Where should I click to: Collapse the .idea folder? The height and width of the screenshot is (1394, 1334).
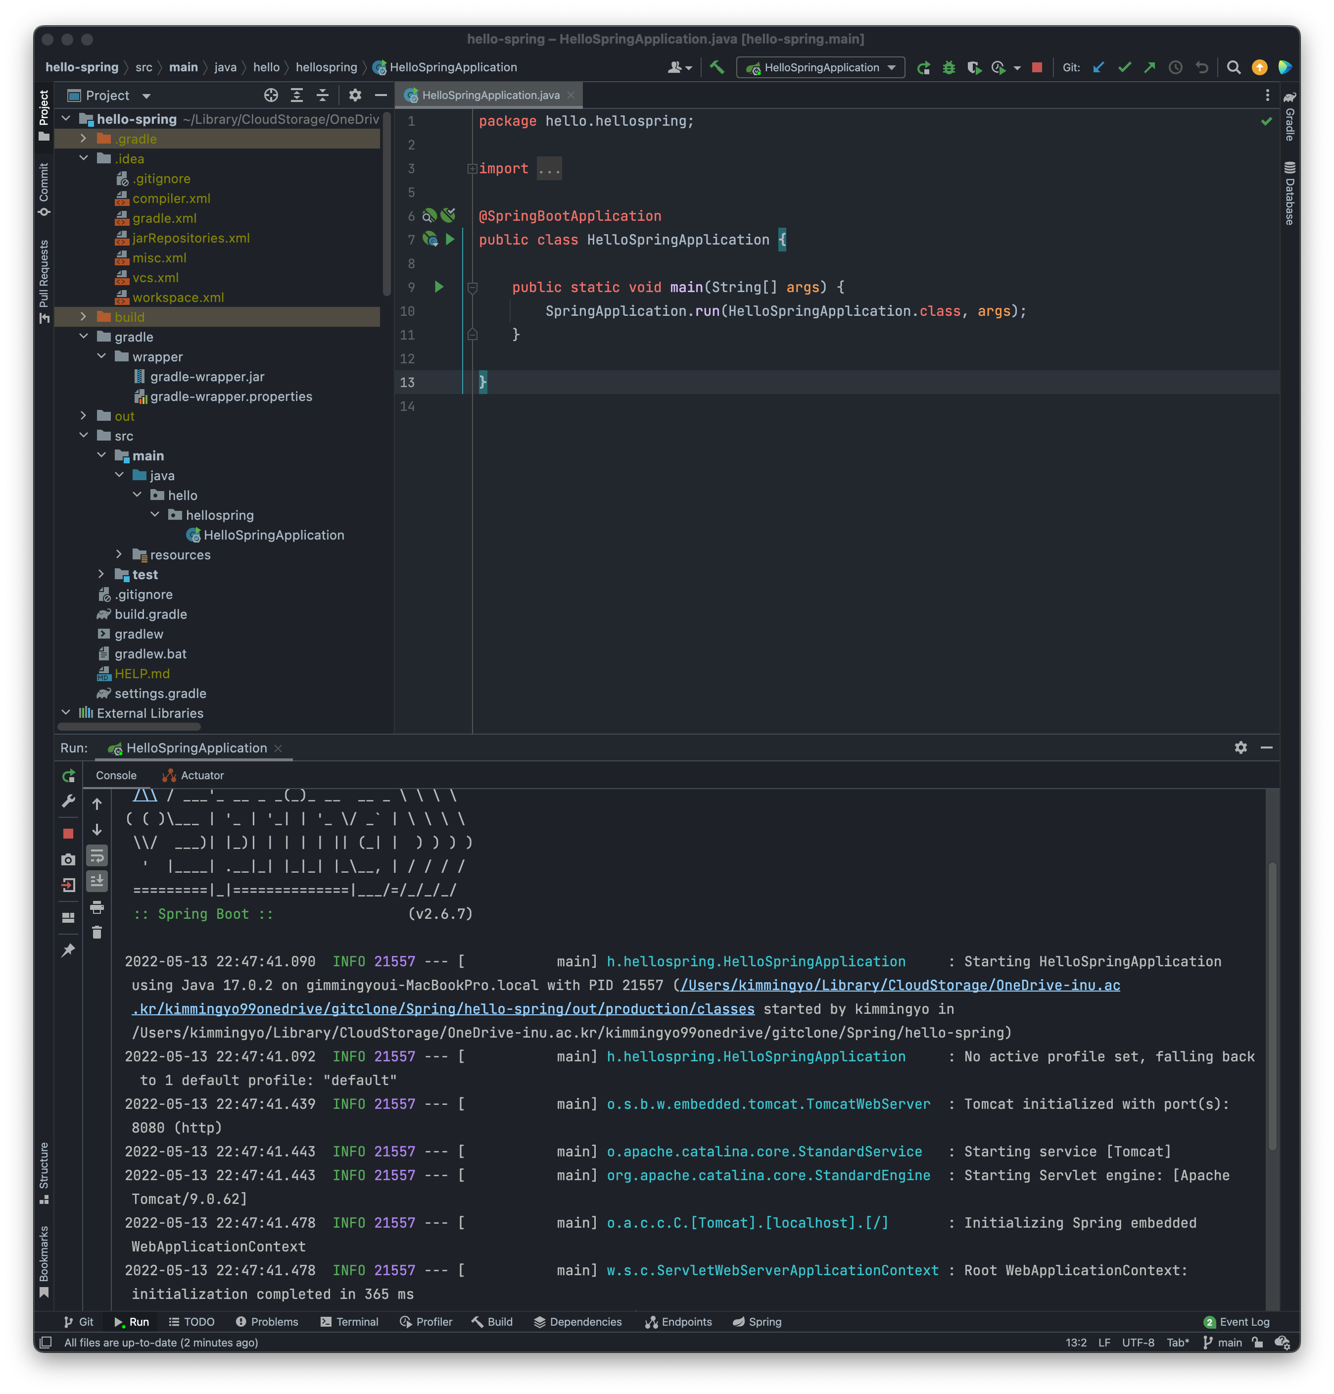point(83,158)
